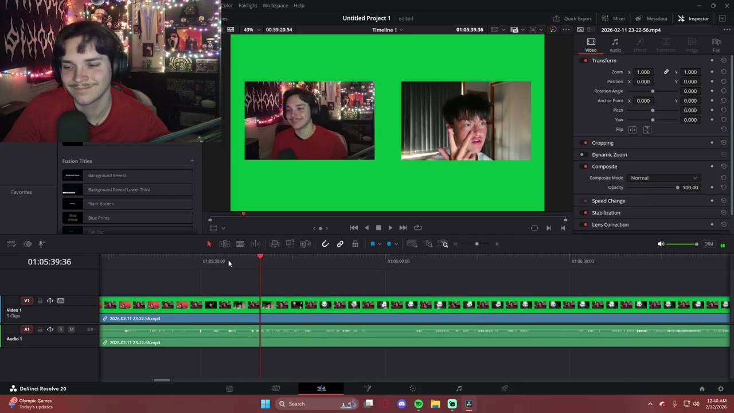Open the Composite Mode Normal dropdown
This screenshot has width=734, height=413.
point(663,178)
